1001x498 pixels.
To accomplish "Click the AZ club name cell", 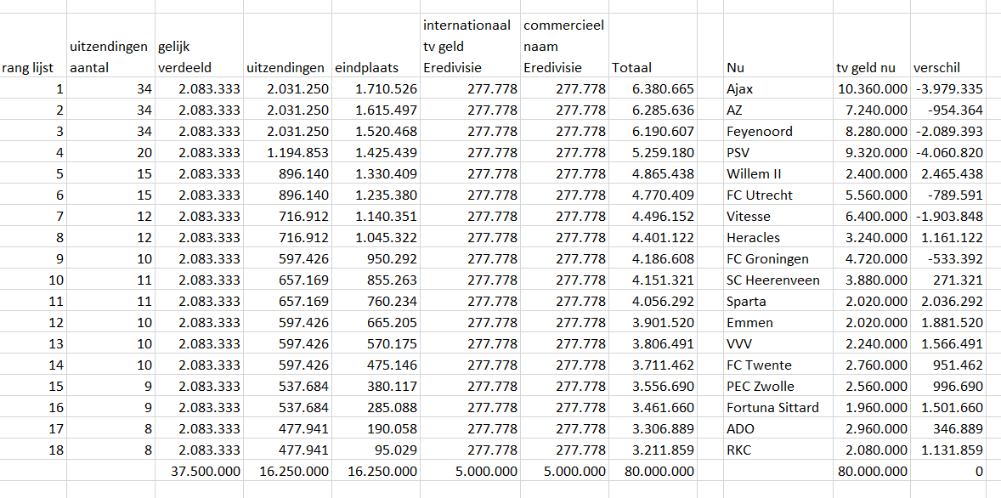I will point(778,110).
